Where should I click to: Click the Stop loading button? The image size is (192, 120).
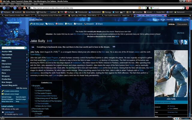(x=20, y=8)
